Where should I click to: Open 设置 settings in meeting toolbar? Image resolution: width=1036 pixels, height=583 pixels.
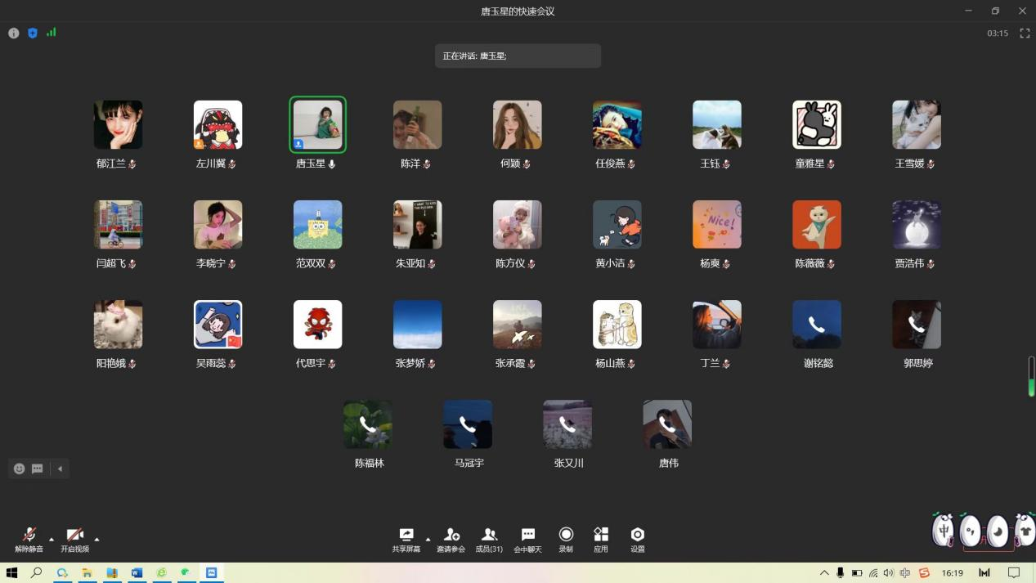[637, 539]
